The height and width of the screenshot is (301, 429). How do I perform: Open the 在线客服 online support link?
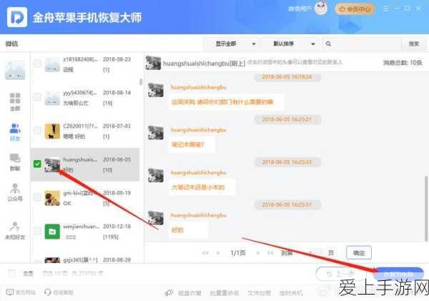tap(59, 292)
